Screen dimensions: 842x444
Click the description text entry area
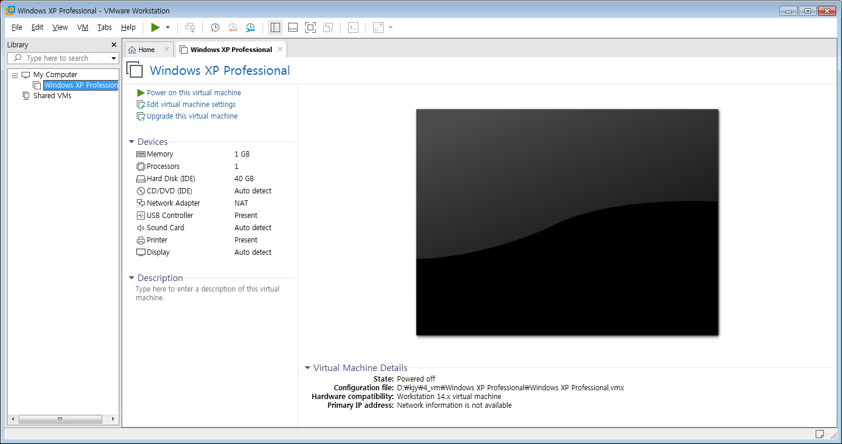click(208, 293)
